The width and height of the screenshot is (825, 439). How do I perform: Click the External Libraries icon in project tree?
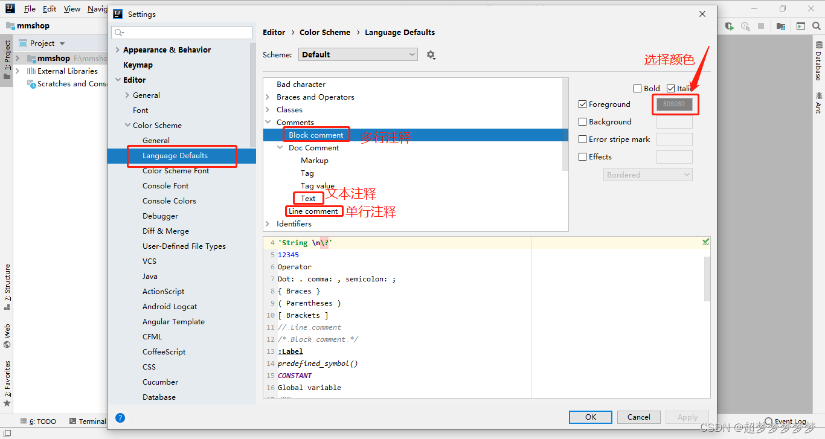31,71
